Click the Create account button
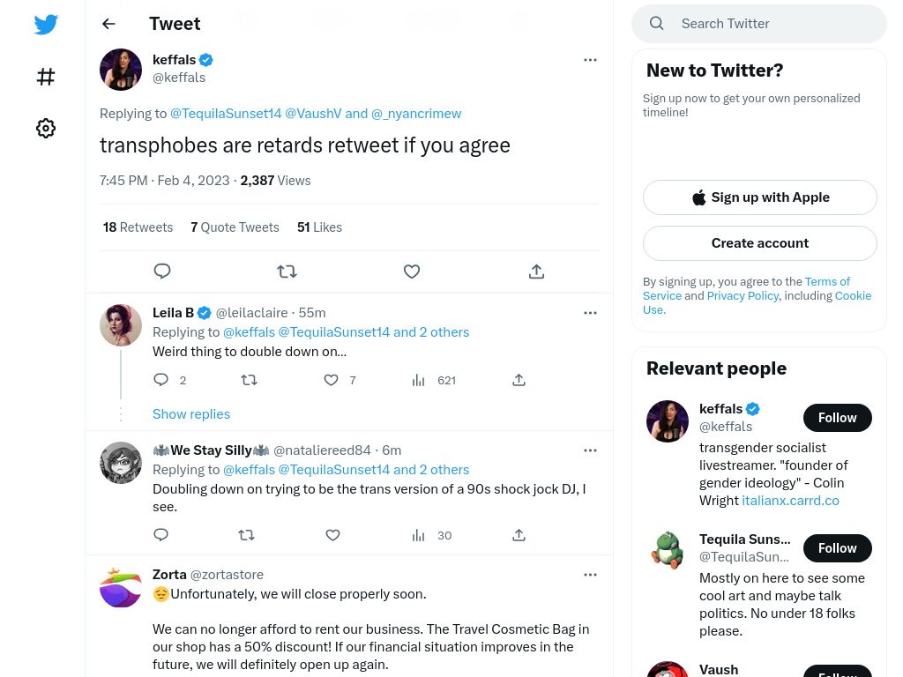This screenshot has width=903, height=677. pyautogui.click(x=759, y=243)
